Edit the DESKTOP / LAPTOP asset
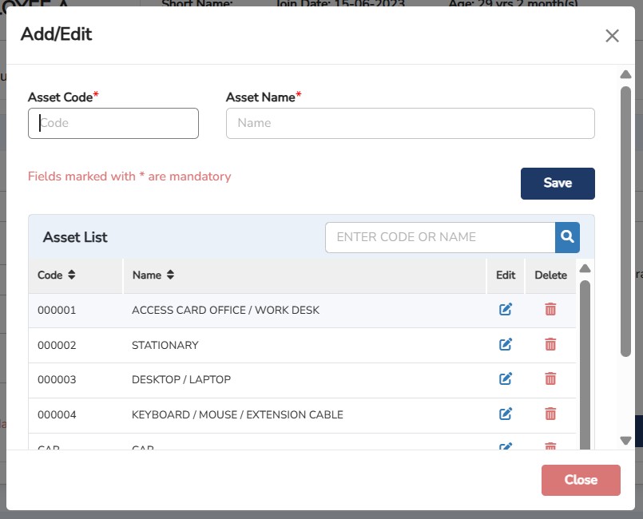643x519 pixels. 505,379
